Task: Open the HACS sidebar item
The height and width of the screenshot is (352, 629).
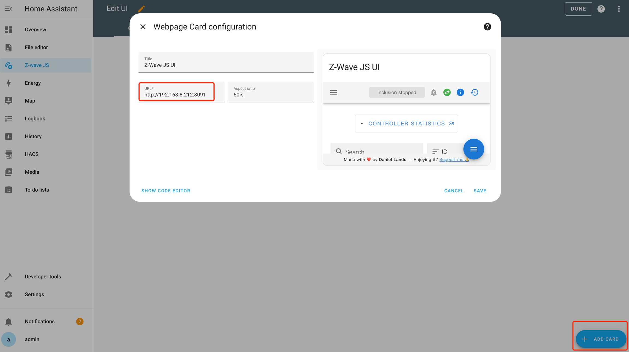Action: coord(32,154)
